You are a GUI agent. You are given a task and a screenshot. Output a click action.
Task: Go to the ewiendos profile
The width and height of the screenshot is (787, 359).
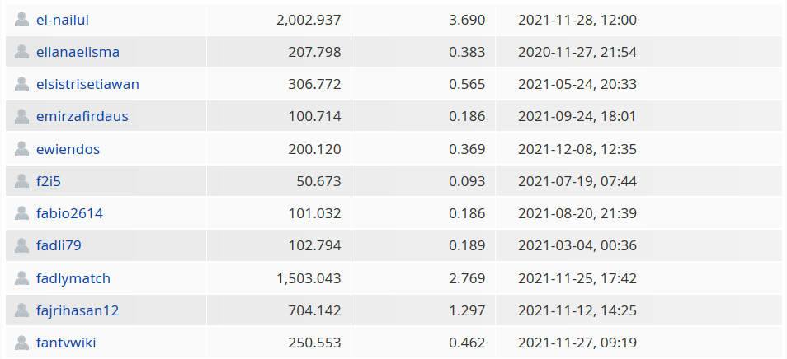coord(68,149)
